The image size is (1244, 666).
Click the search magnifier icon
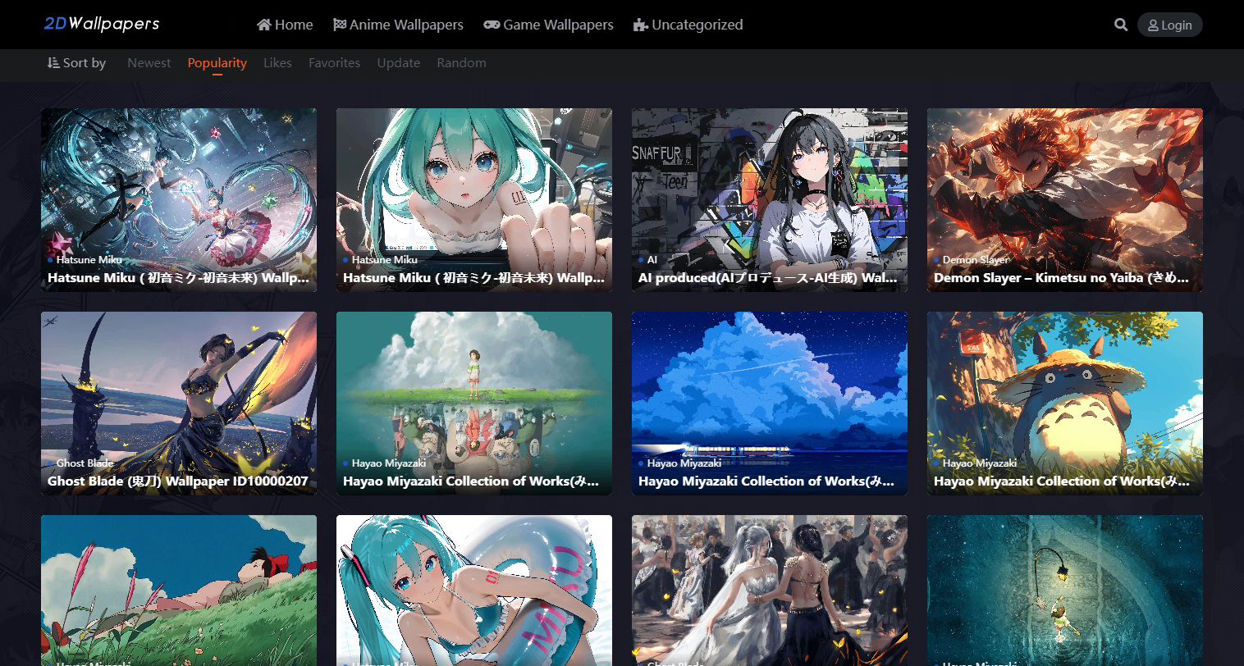1121,25
